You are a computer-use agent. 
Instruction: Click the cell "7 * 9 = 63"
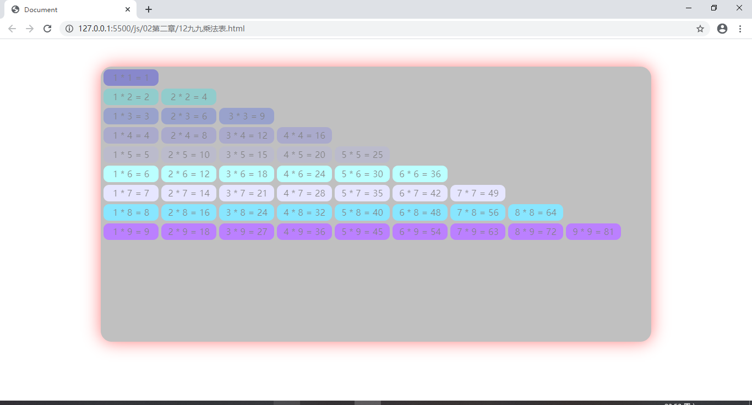click(478, 232)
